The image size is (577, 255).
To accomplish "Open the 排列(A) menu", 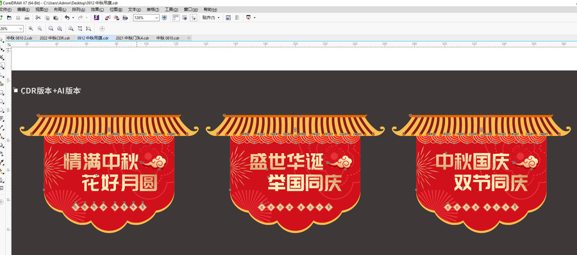I will (x=78, y=10).
